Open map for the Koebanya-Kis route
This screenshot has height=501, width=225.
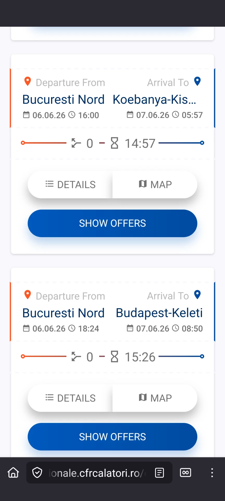pos(155,184)
